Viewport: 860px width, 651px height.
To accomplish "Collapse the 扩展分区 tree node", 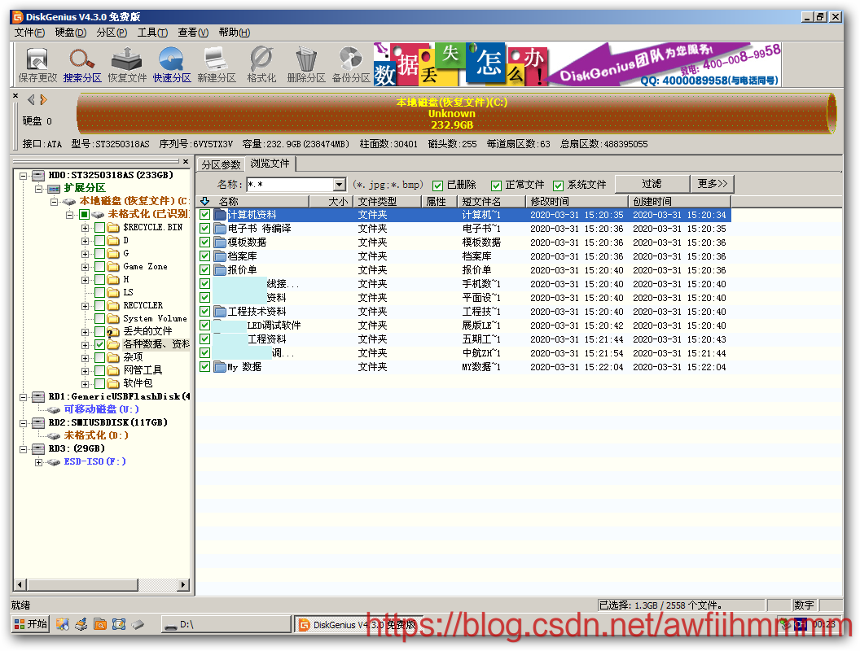I will [x=38, y=189].
